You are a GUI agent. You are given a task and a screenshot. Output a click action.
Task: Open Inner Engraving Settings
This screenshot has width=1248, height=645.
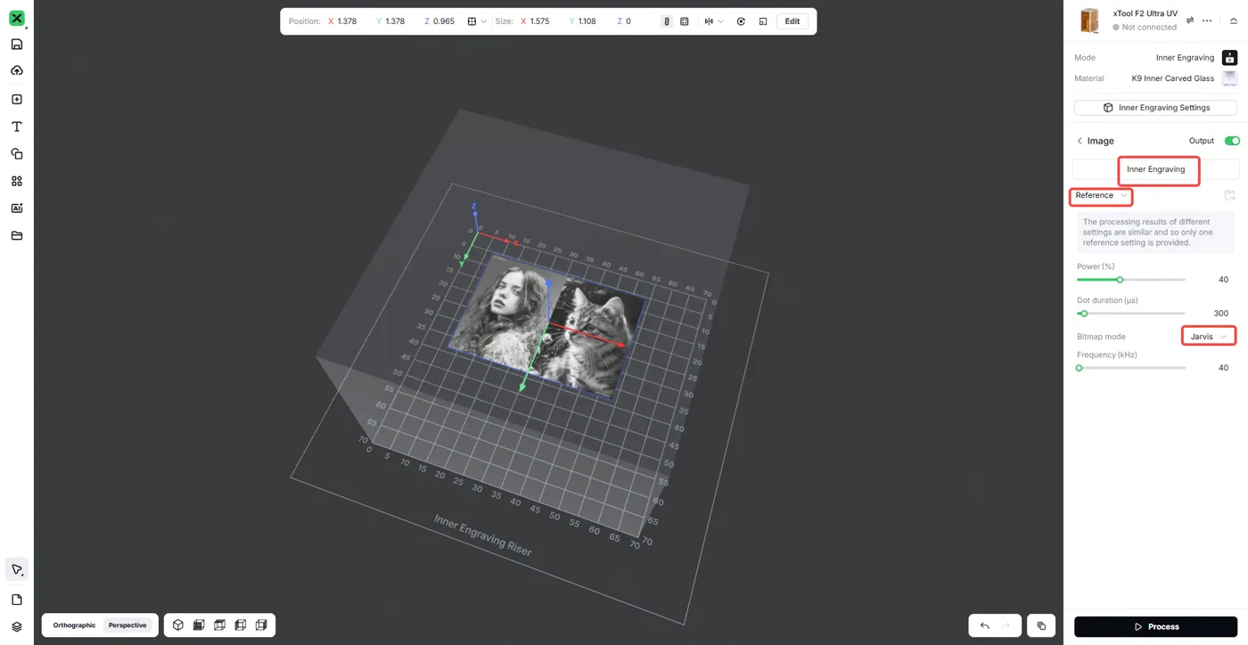click(x=1155, y=108)
